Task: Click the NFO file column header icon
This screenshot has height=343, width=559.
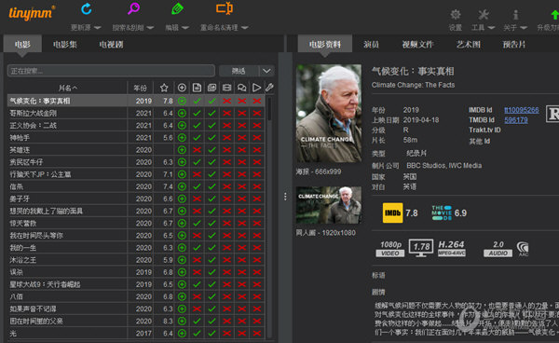Action: pos(197,88)
